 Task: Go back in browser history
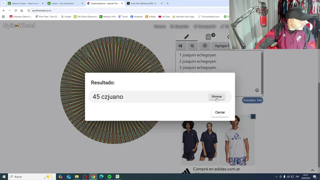tap(3, 10)
